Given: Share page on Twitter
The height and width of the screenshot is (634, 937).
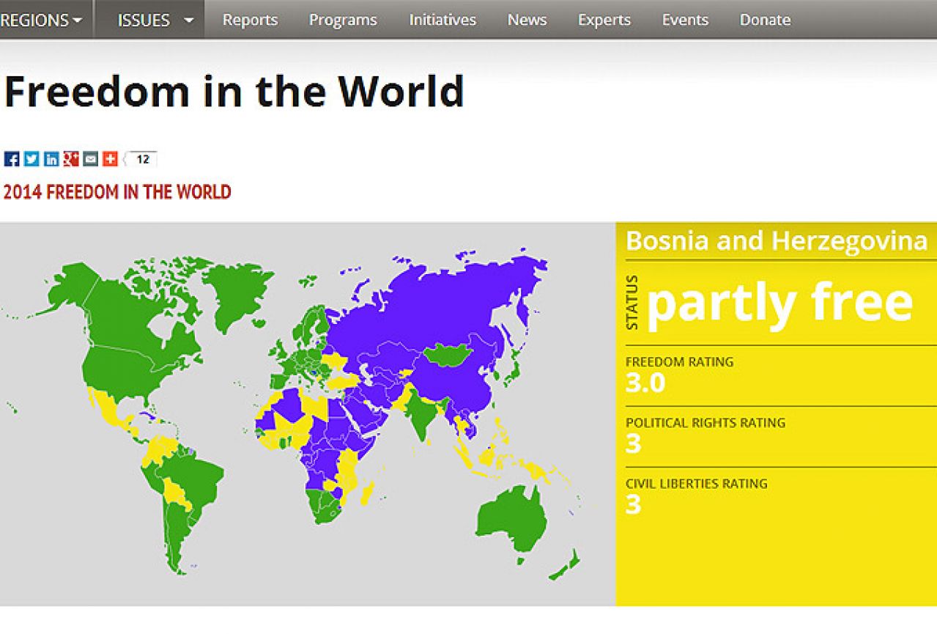Looking at the screenshot, I should pyautogui.click(x=32, y=159).
